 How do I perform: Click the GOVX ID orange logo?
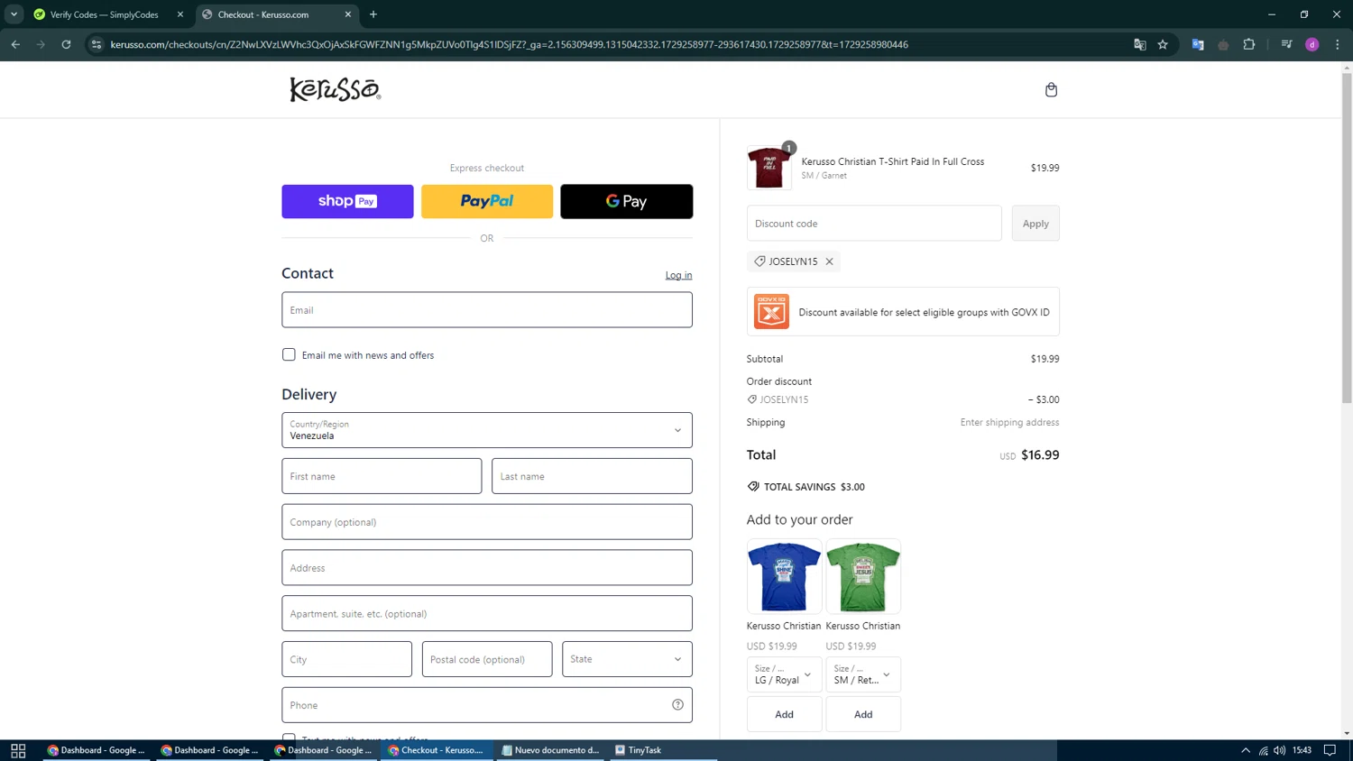(x=771, y=312)
